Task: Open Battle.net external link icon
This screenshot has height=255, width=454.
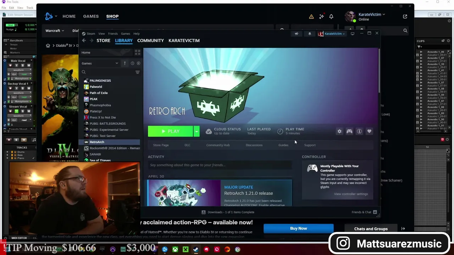Action: [x=405, y=17]
